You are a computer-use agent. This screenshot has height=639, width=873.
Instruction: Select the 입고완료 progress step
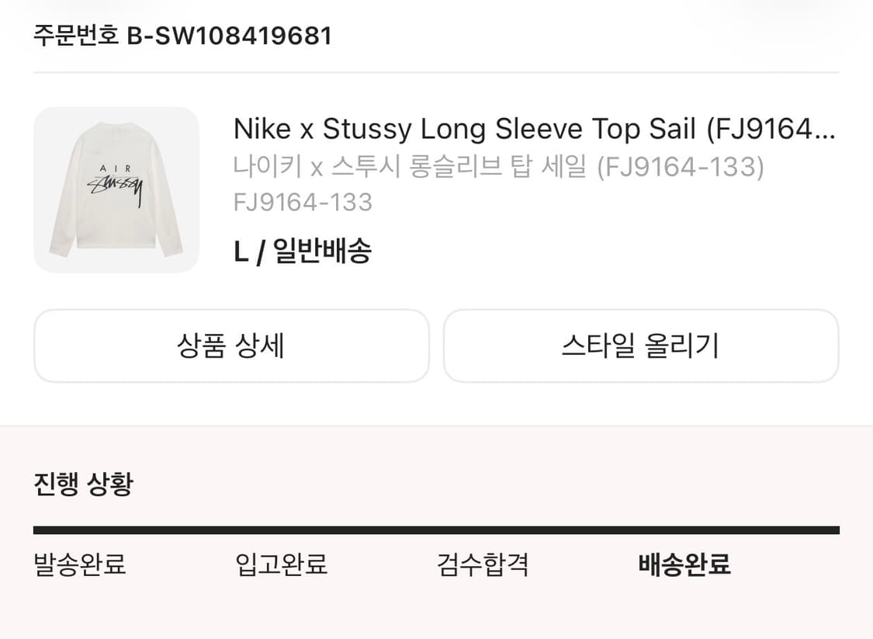point(281,564)
